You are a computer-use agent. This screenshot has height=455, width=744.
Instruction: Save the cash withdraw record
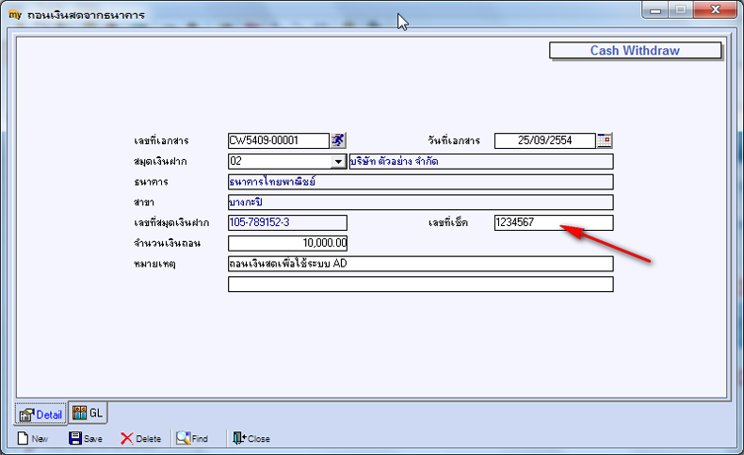click(x=86, y=438)
